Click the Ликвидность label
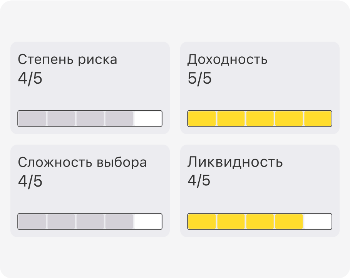This screenshot has height=278, width=350. click(235, 162)
